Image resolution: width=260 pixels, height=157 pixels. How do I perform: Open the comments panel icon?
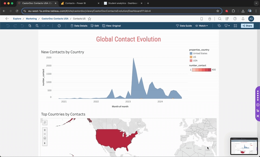point(219,26)
